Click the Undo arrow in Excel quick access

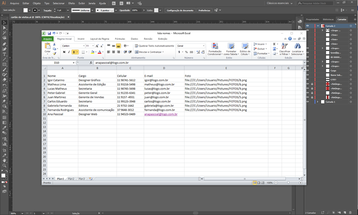54,33
